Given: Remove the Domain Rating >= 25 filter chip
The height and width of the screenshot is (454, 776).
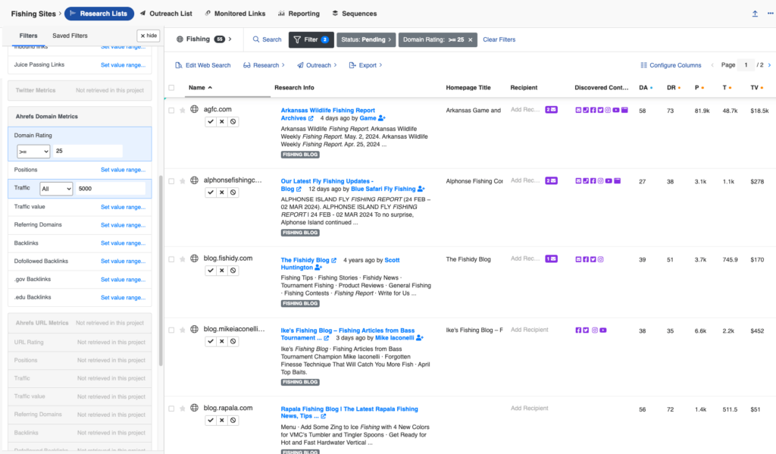Looking at the screenshot, I should pyautogui.click(x=470, y=39).
